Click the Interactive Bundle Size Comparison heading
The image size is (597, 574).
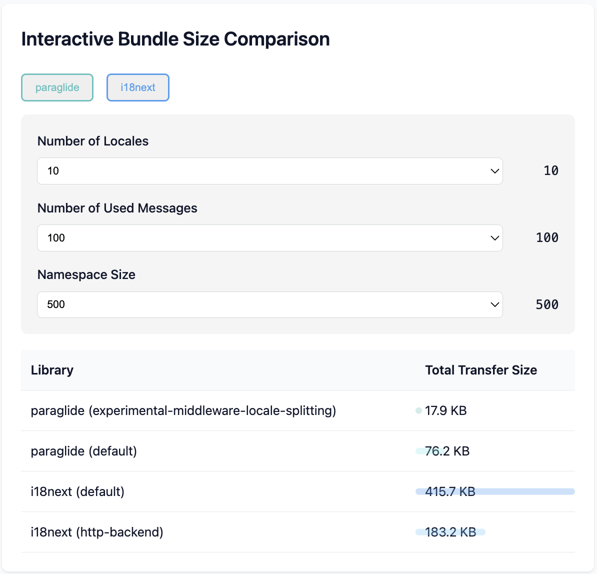pyautogui.click(x=175, y=38)
